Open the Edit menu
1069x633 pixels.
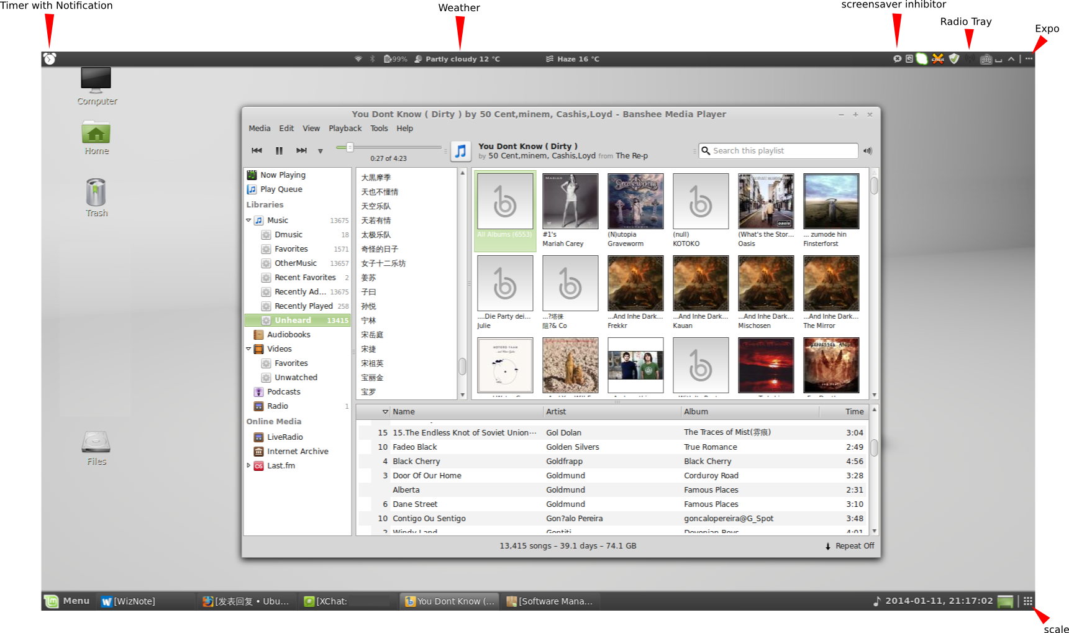286,129
